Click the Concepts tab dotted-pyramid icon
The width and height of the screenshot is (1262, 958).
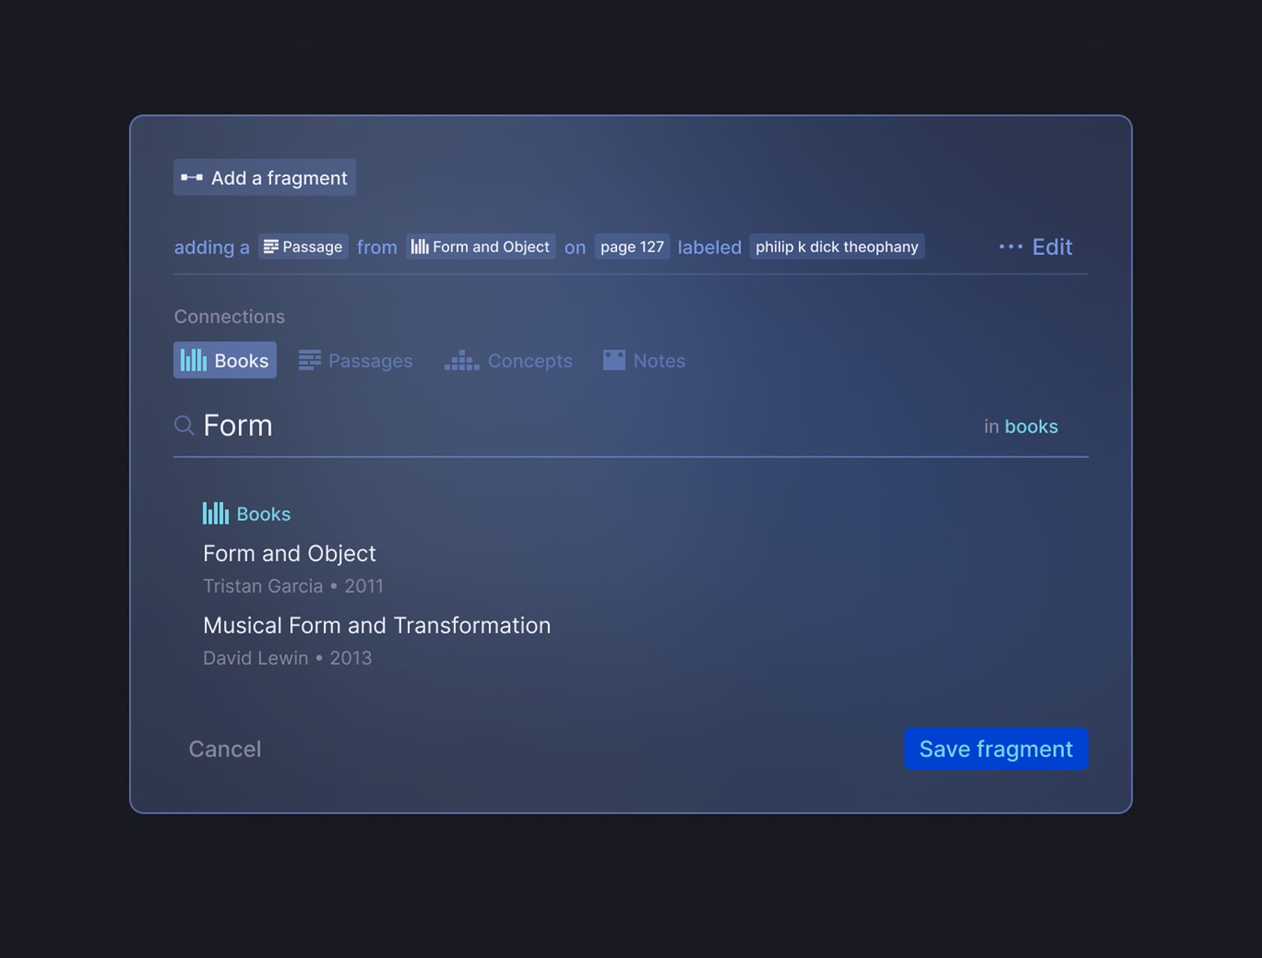[461, 360]
